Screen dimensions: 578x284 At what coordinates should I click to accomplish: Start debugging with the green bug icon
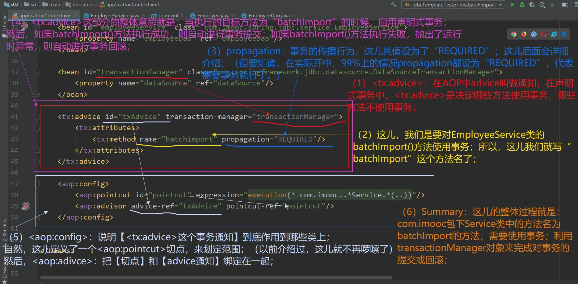pos(522,5)
